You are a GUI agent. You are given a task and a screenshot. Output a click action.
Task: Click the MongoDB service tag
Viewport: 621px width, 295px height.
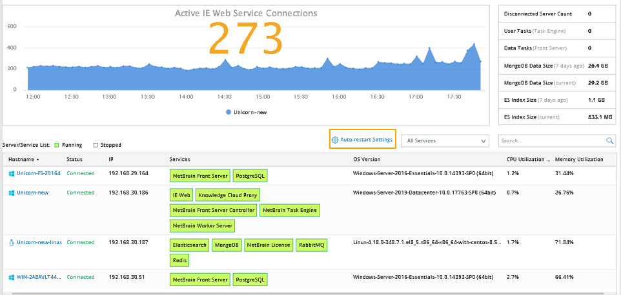pyautogui.click(x=227, y=245)
